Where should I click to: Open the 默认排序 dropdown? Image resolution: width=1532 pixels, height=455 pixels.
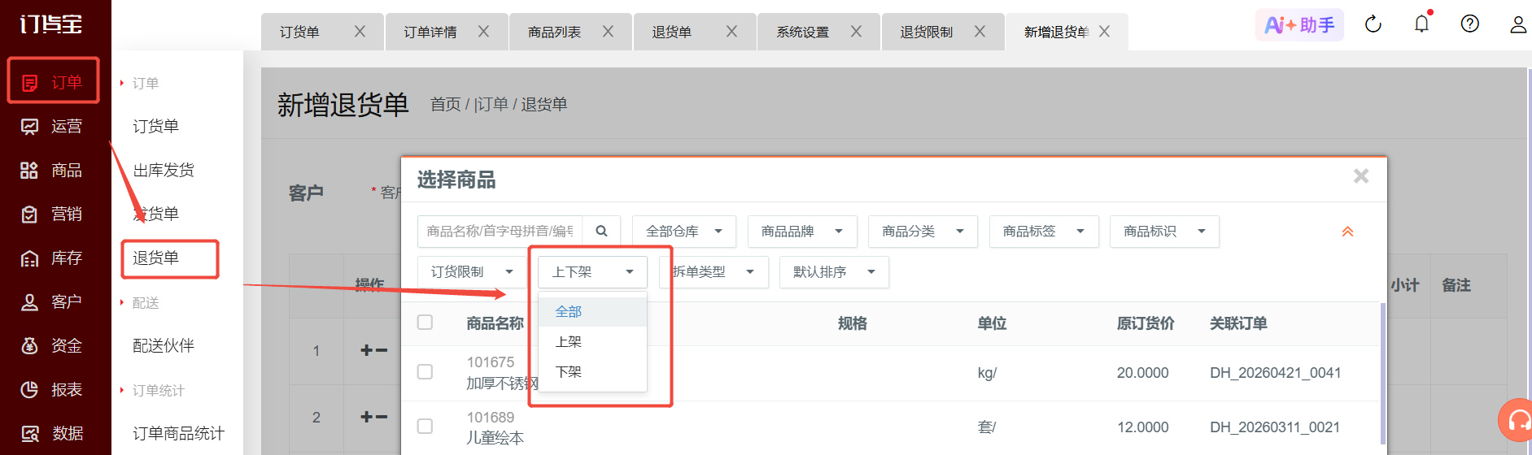tap(835, 272)
